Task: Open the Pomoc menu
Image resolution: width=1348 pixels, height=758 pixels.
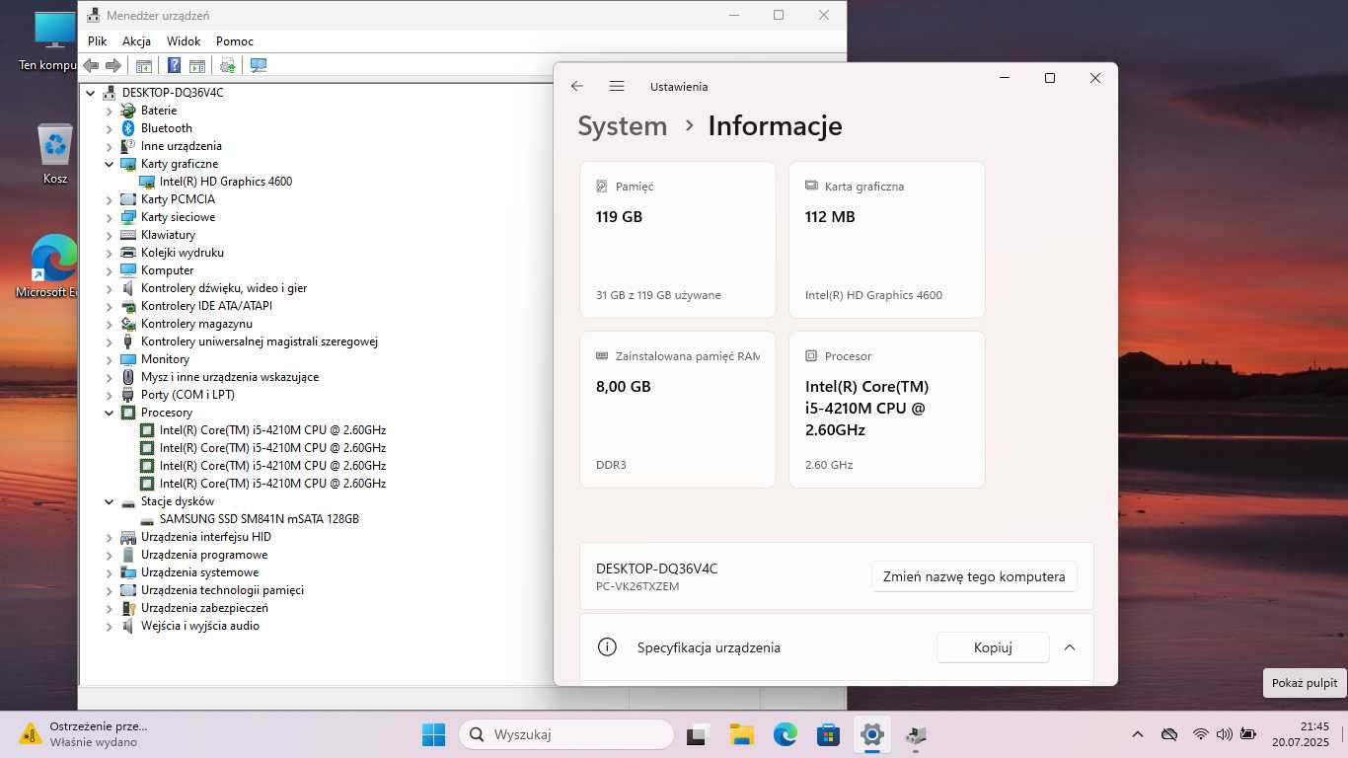Action: [235, 41]
